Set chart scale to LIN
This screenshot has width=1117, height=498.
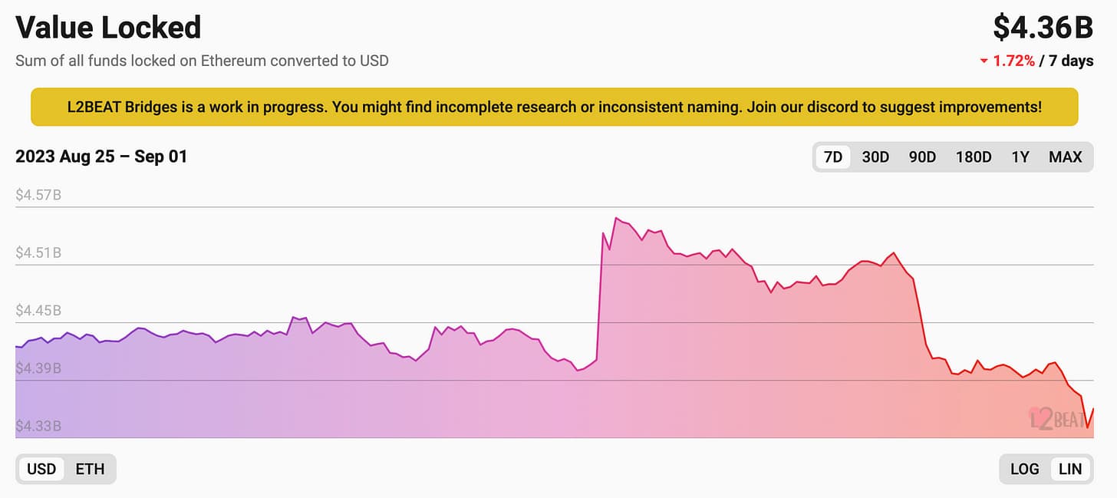[1069, 469]
